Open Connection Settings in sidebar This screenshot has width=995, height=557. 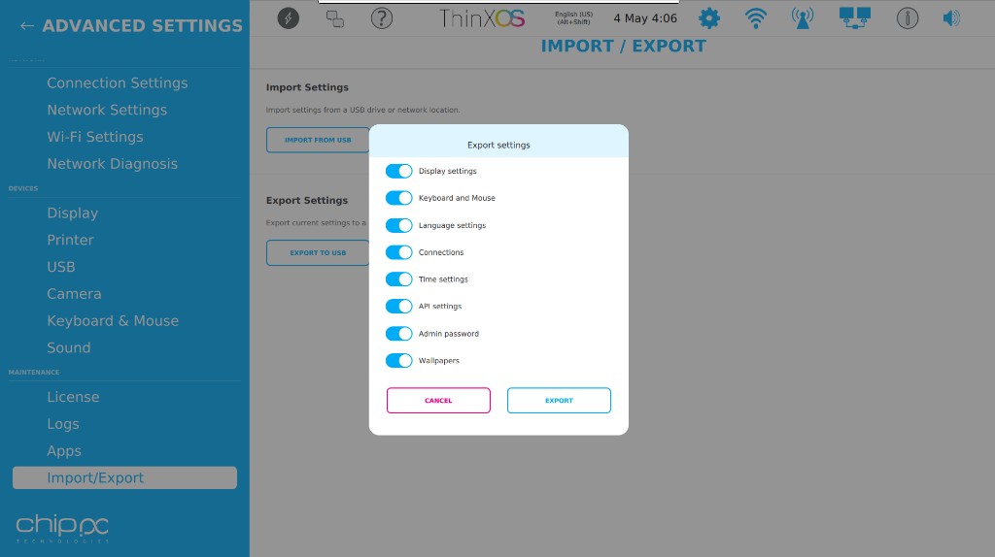click(x=118, y=83)
